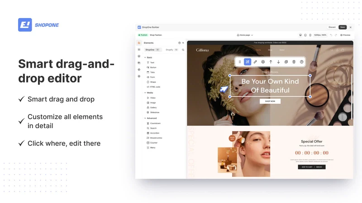The height and width of the screenshot is (203, 362).
Task: Switch to the ShopOne elements tab
Action: pos(152,50)
